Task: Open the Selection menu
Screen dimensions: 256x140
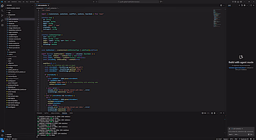Action: [x=14, y=1]
